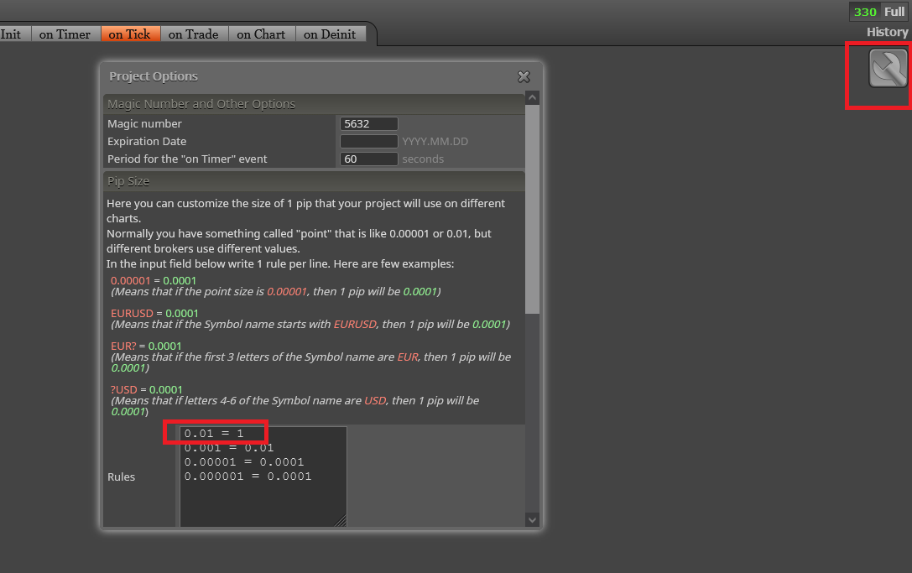Click the scroll up arrow in Project Options
Screen dimensions: 912x573
pos(532,97)
